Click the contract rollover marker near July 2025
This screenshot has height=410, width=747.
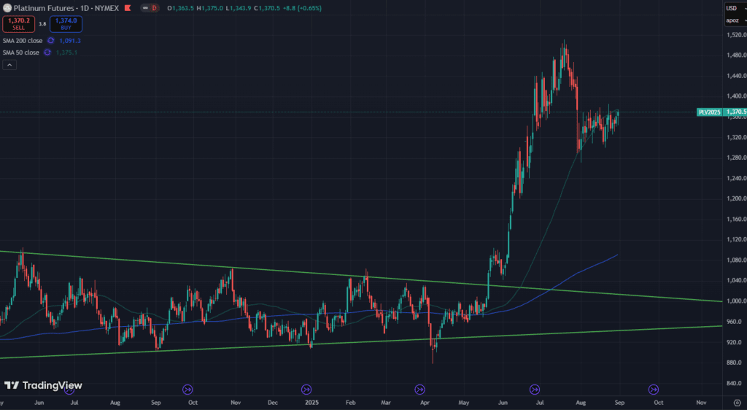(535, 390)
